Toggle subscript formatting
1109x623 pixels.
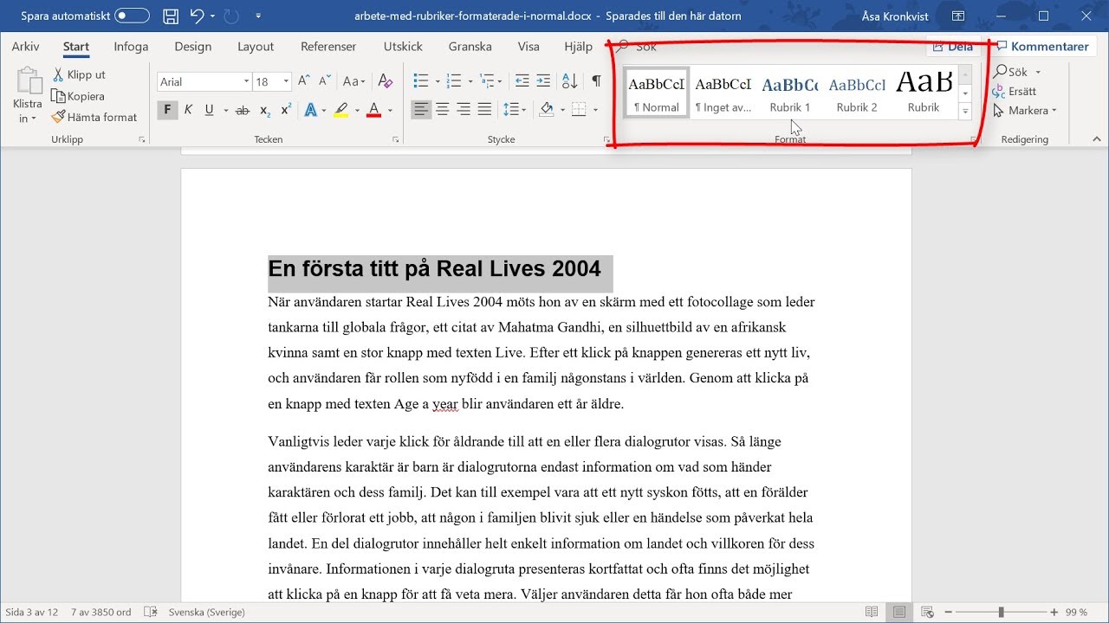tap(265, 110)
